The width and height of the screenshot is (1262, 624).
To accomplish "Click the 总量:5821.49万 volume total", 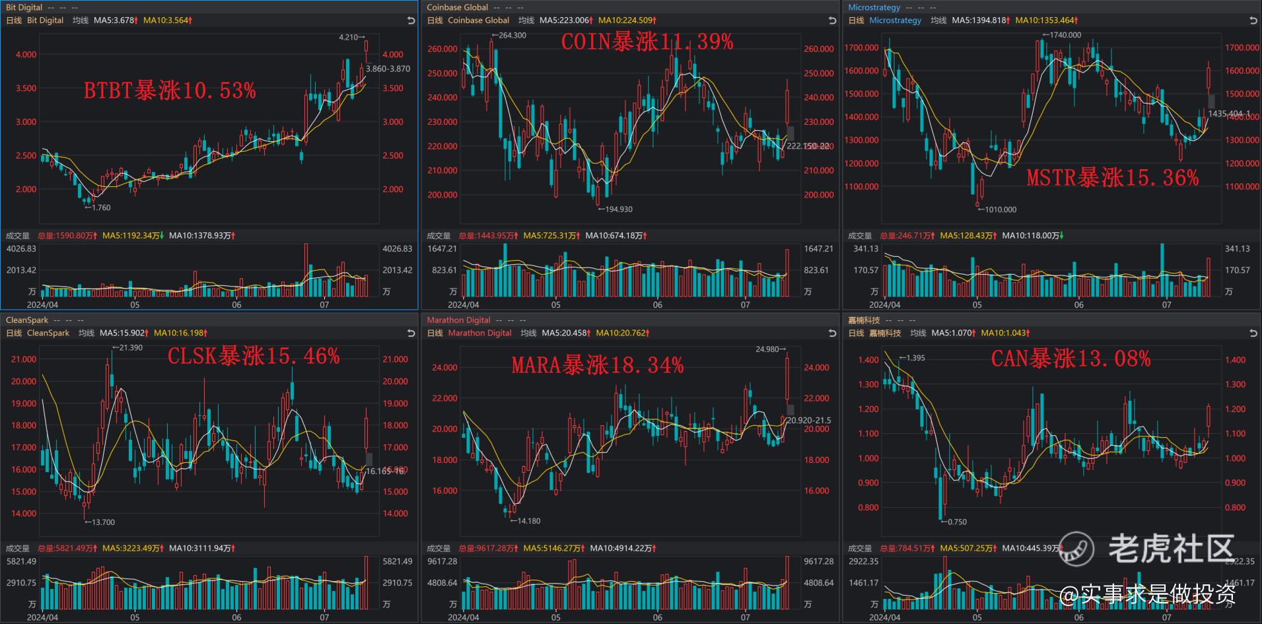I will pyautogui.click(x=68, y=549).
